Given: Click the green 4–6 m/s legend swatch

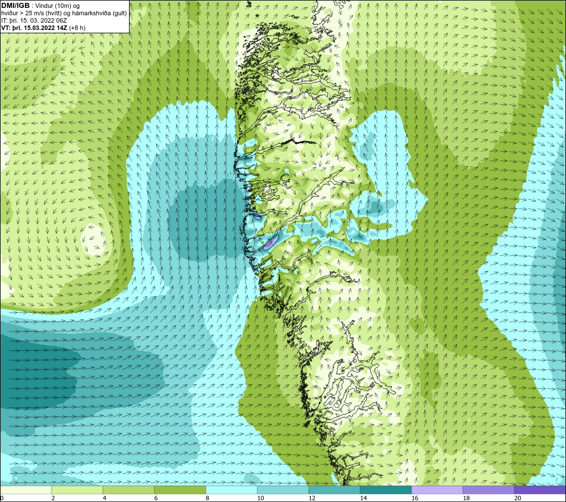Looking at the screenshot, I should point(128,490).
